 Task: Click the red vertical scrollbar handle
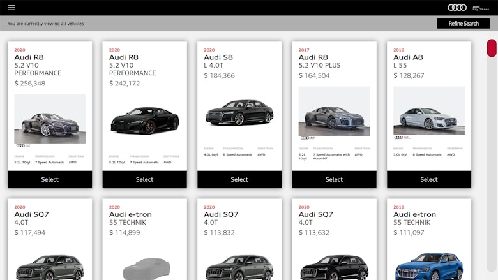[491, 48]
